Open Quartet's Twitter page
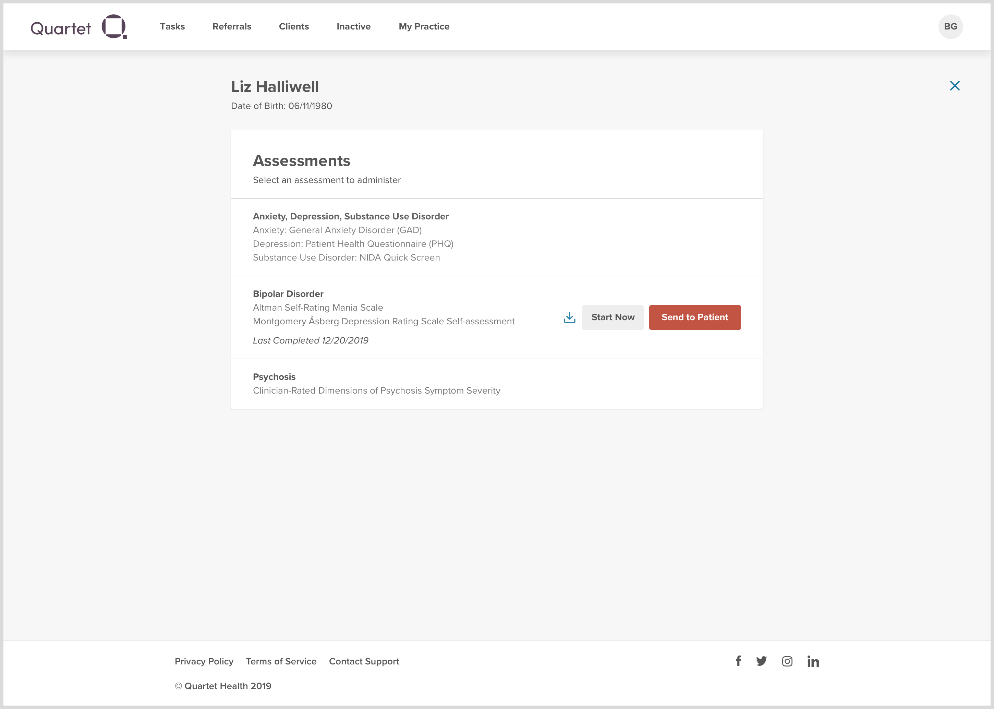Image resolution: width=994 pixels, height=709 pixels. pyautogui.click(x=761, y=661)
